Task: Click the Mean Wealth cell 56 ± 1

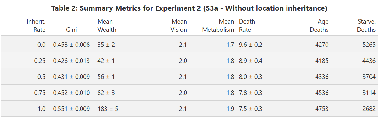Action: pyautogui.click(x=106, y=77)
